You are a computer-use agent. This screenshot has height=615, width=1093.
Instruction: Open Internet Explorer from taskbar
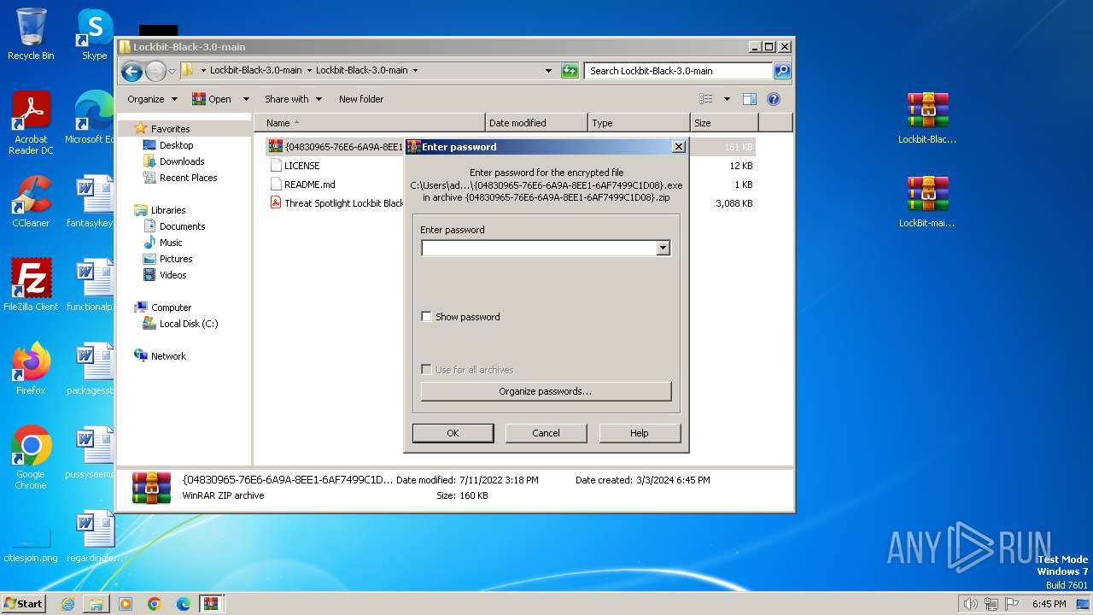[x=67, y=604]
